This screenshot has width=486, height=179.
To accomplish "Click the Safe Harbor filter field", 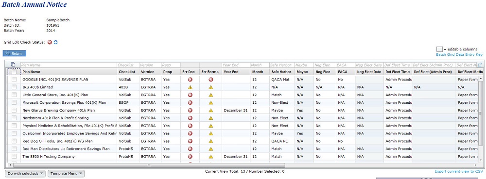I will point(282,65).
